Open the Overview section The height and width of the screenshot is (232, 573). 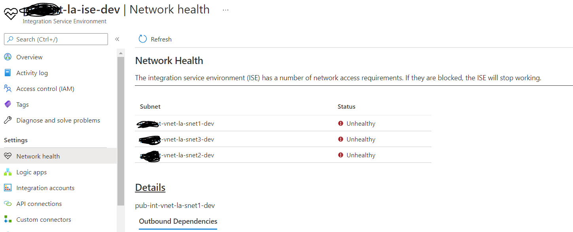coord(29,57)
